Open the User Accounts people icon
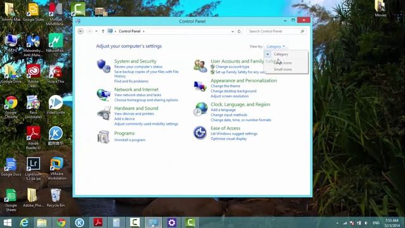Viewport: 405px width, 228px height. click(200, 66)
